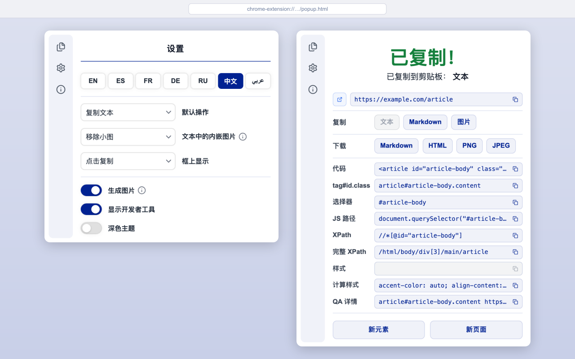Viewport: 575px width, 359px height.
Task: Click gear icon in settings panel sidebar
Action: [61, 68]
